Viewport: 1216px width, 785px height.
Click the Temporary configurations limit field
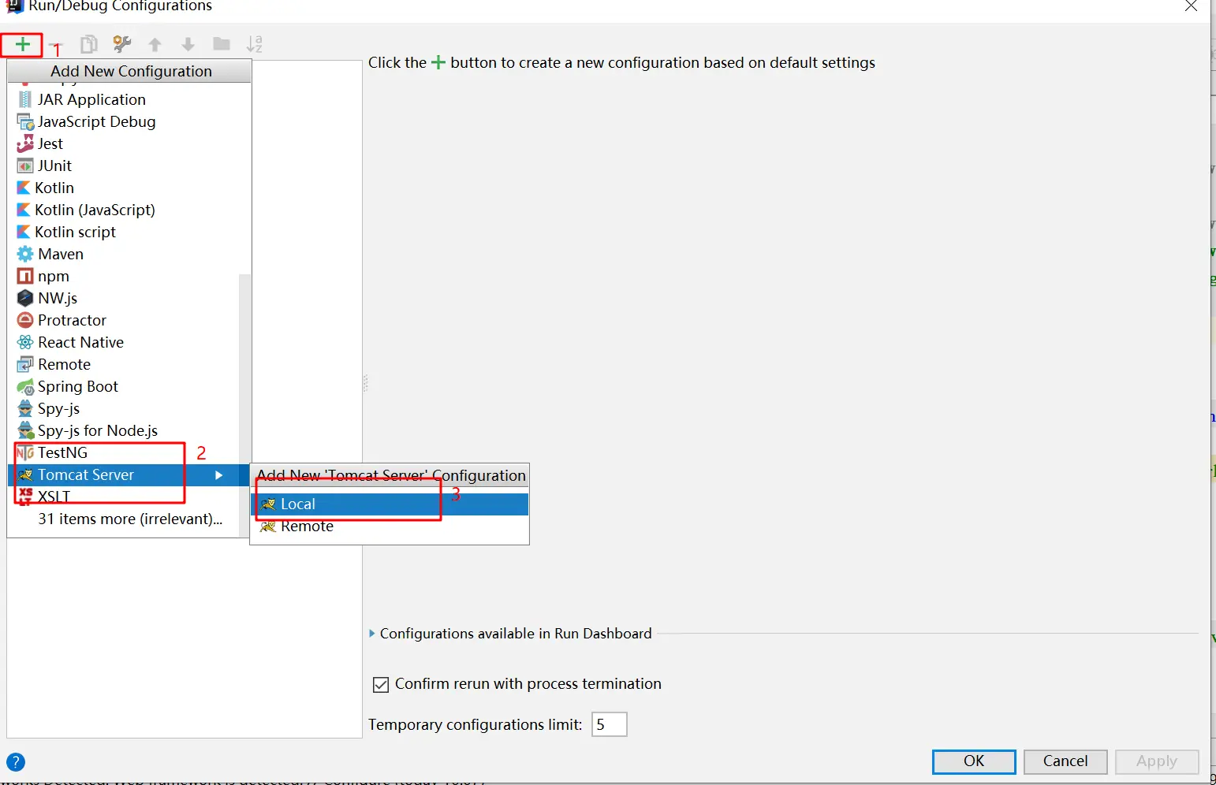(x=610, y=724)
